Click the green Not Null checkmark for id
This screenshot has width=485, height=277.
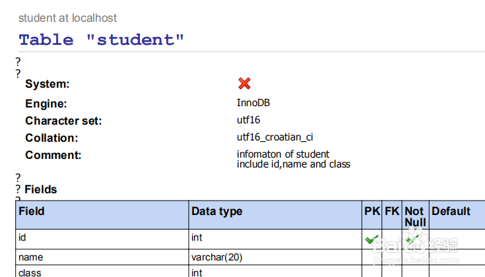[x=414, y=240]
